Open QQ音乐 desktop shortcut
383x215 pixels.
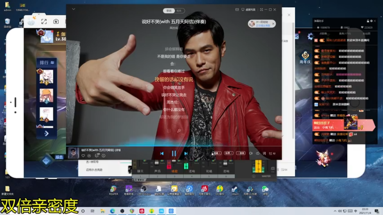(220, 190)
